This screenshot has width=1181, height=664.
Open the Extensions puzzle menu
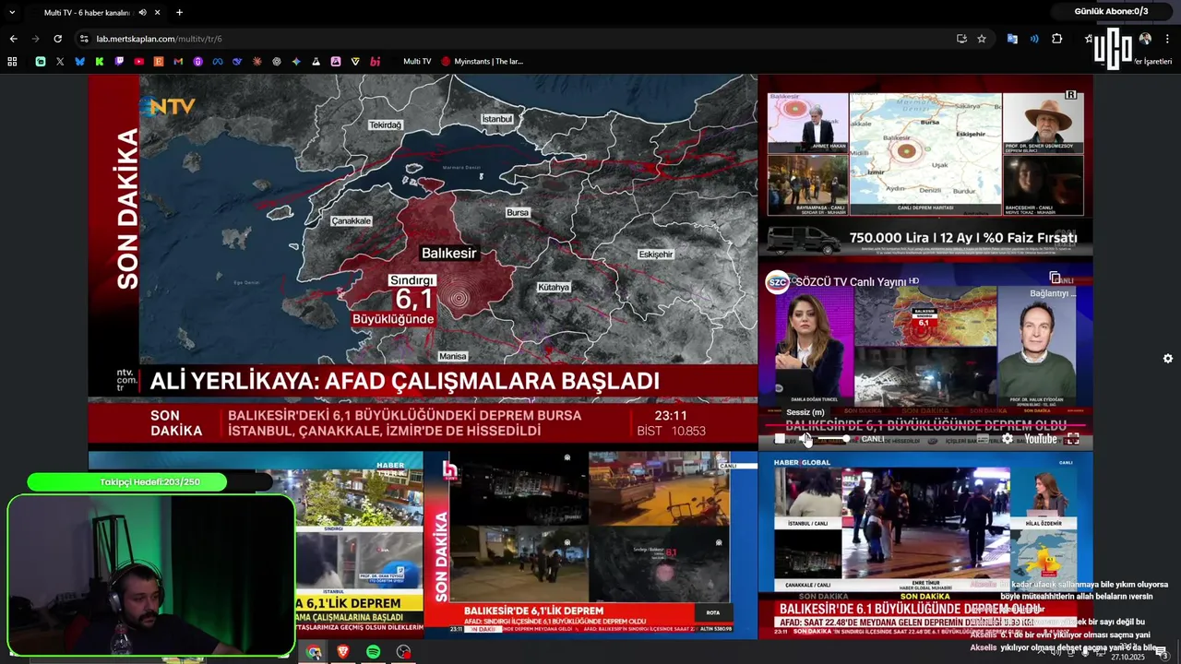1057,39
